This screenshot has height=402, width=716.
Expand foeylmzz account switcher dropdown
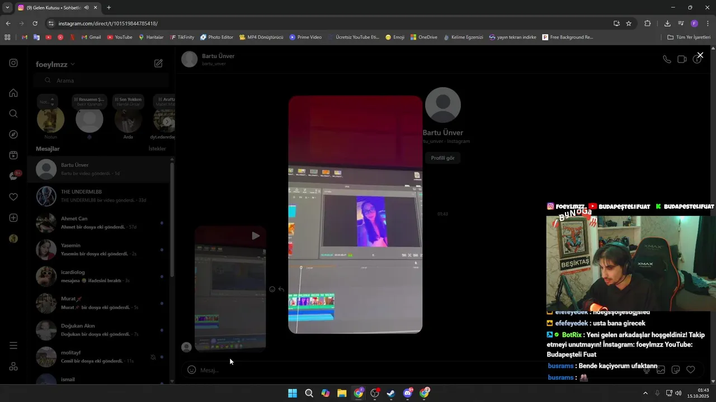pyautogui.click(x=55, y=64)
